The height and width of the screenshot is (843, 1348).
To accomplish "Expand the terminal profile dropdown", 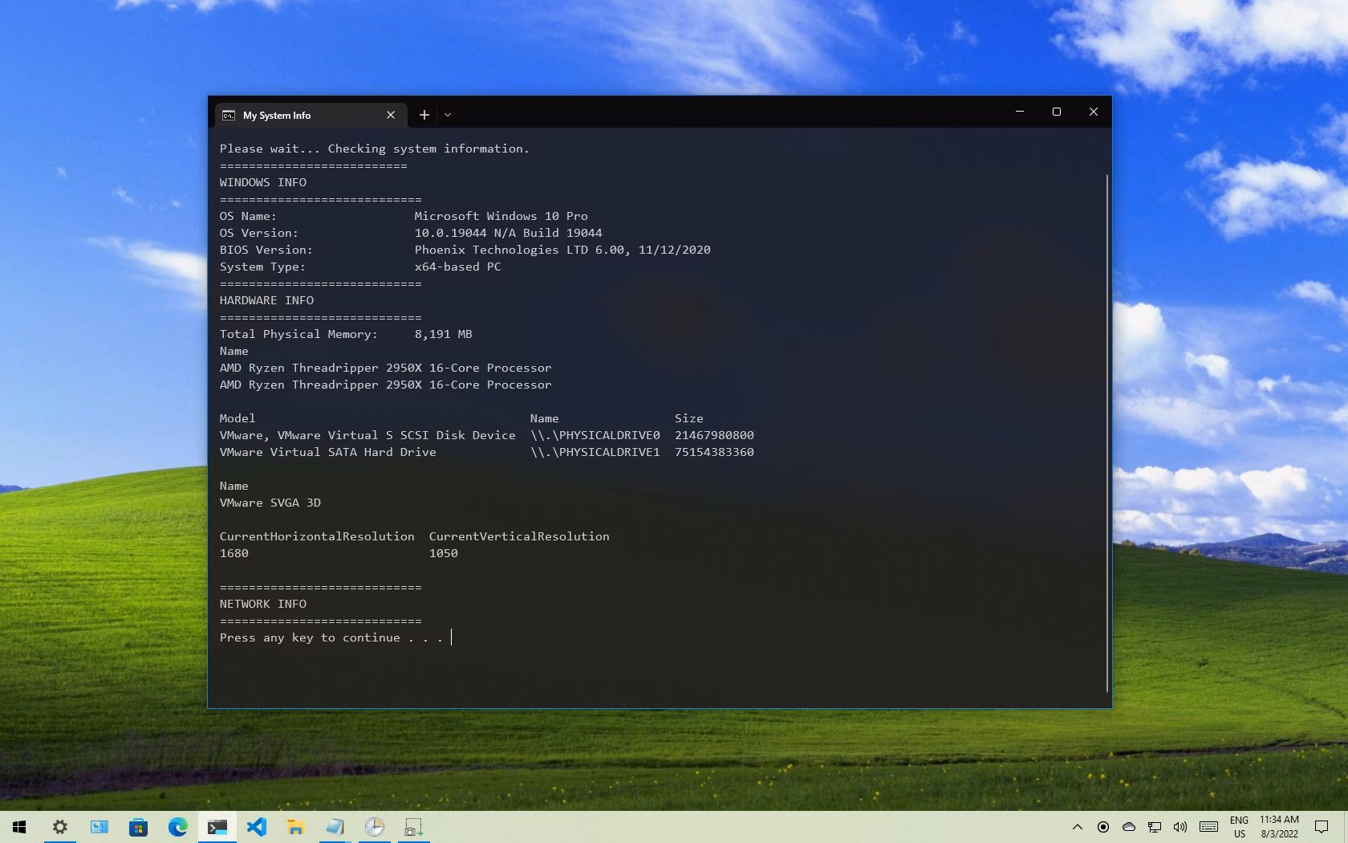I will pos(448,115).
